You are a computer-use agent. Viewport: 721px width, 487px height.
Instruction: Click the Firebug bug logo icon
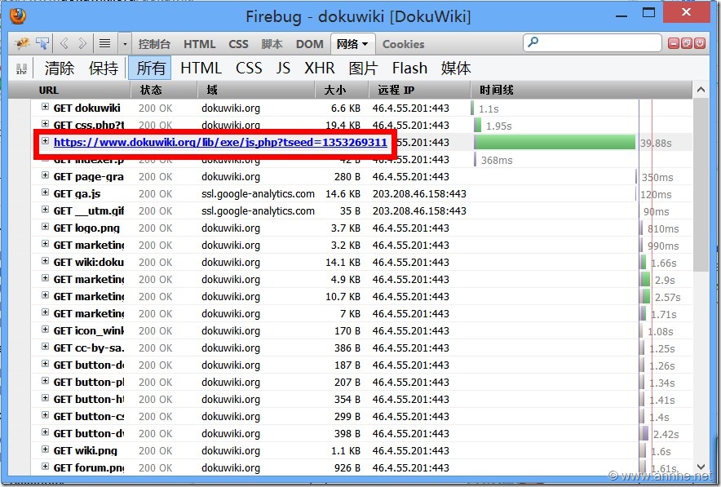[x=22, y=43]
